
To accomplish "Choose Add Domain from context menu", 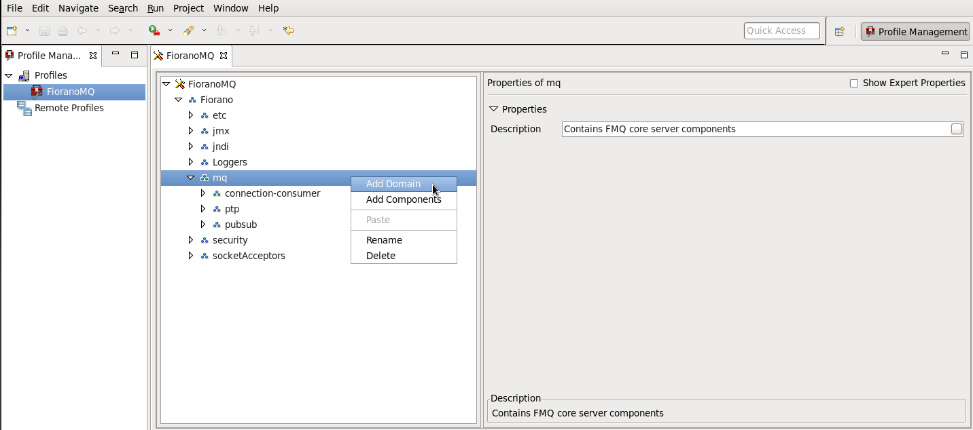I will click(x=404, y=184).
